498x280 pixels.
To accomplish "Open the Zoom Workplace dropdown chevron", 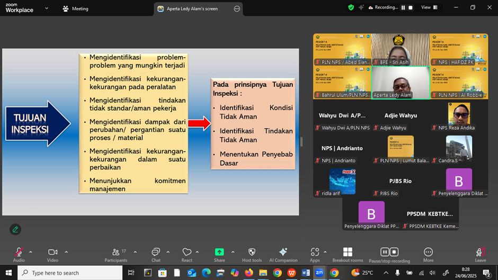I will 47,8.
